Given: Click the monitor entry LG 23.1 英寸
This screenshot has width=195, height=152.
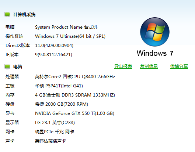Looking at the screenshot, I should (x=55, y=123).
